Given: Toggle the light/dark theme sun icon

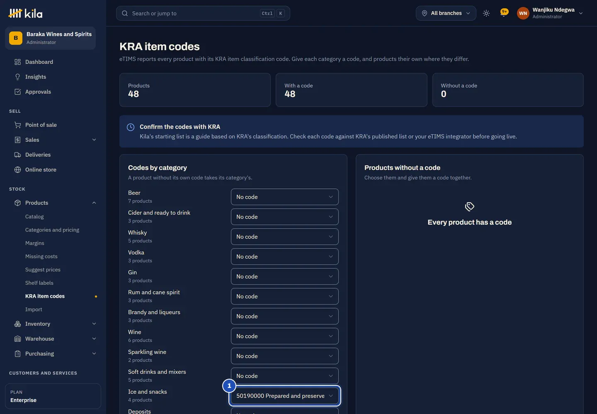Looking at the screenshot, I should pos(486,13).
